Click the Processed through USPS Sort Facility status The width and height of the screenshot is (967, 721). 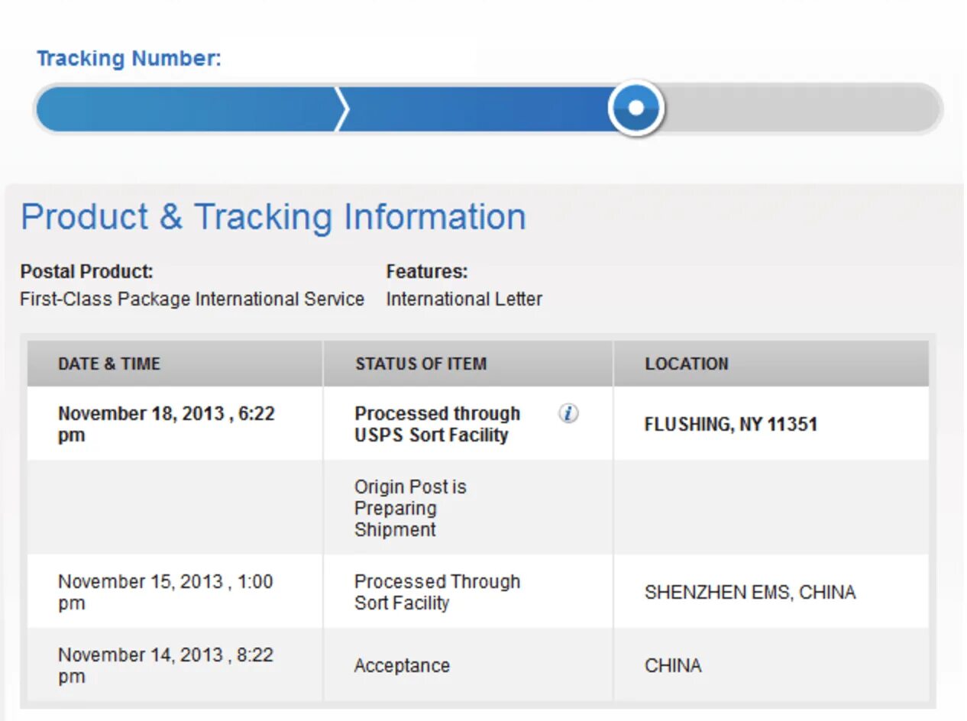(x=437, y=425)
